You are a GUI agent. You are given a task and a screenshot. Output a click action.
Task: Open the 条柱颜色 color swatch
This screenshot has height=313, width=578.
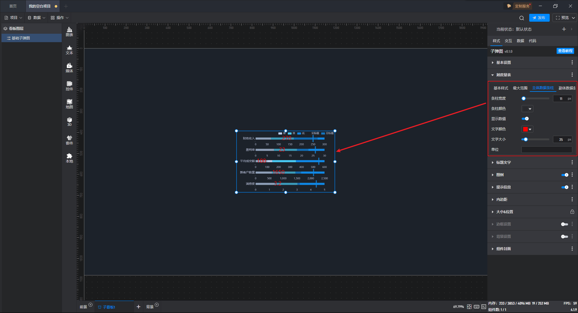pyautogui.click(x=527, y=109)
